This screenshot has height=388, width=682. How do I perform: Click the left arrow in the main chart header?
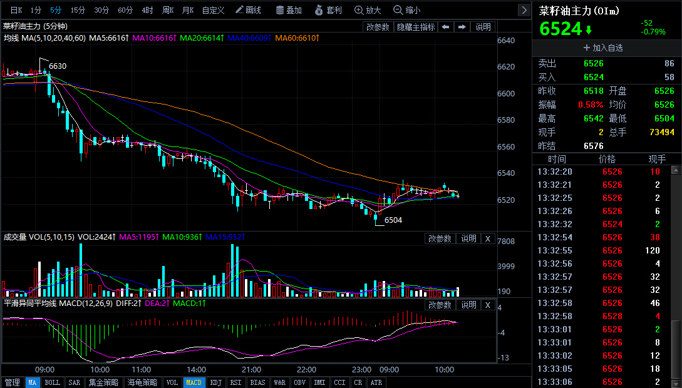[445, 27]
